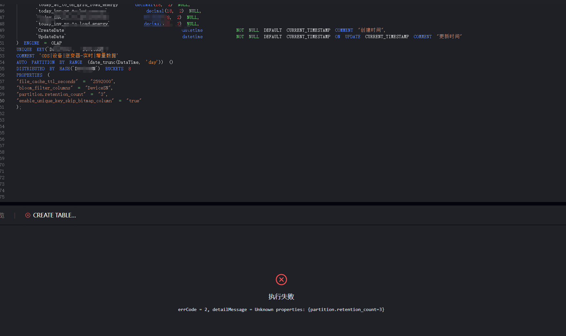Click the PROPERTIES keyword in the editor
The width and height of the screenshot is (566, 336).
click(x=29, y=75)
